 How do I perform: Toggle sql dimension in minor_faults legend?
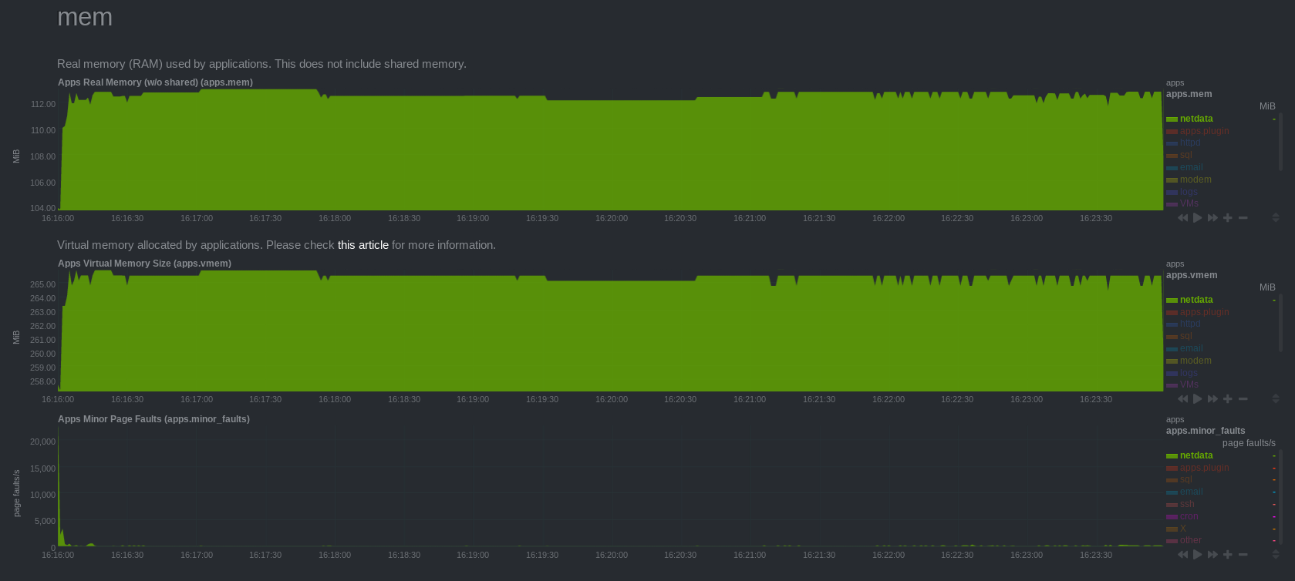coord(1185,479)
